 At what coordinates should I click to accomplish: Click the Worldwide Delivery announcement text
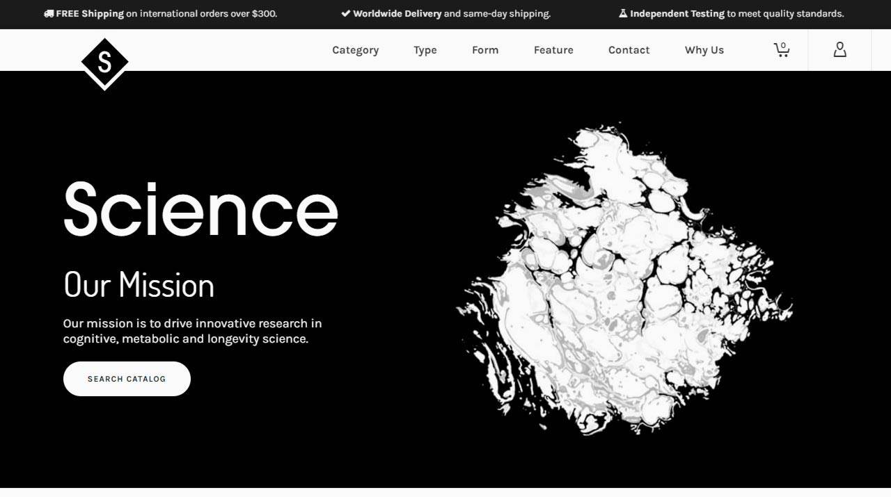452,14
